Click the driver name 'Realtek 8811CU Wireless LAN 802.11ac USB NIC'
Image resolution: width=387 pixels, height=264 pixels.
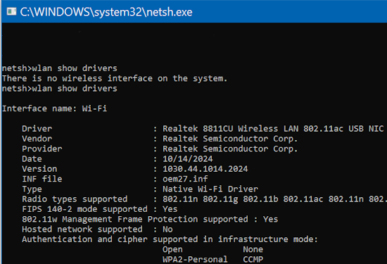click(273, 129)
